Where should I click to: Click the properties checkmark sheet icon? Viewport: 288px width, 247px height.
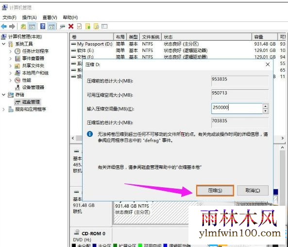[79, 26]
